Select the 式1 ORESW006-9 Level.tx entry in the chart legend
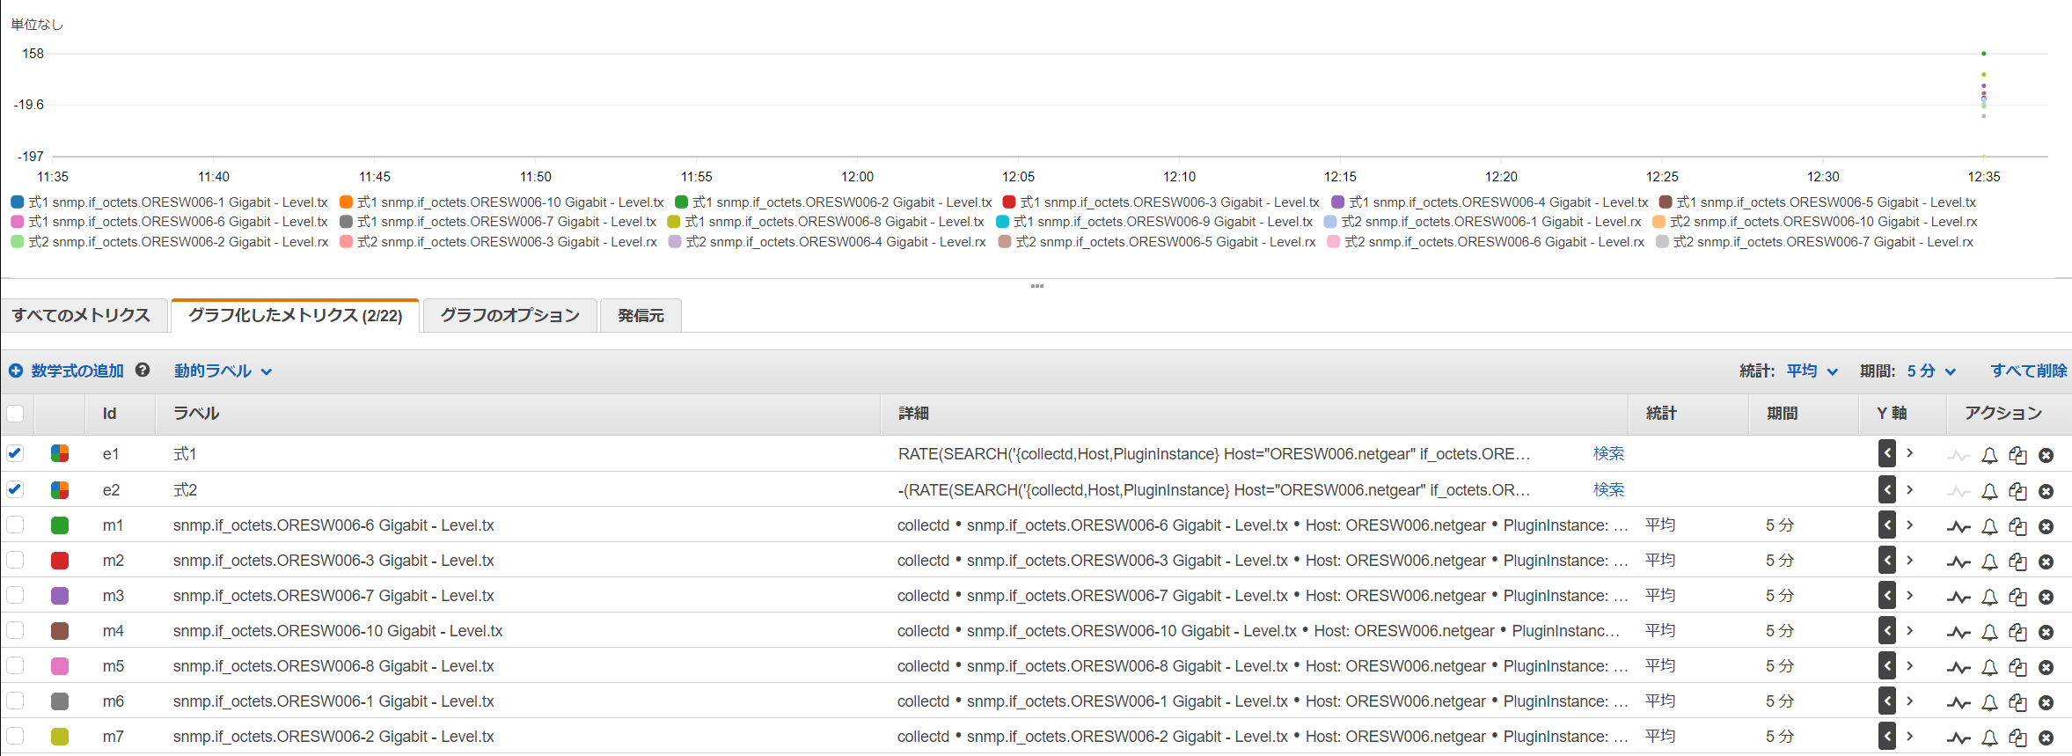This screenshot has height=756, width=2072. tap(1154, 222)
